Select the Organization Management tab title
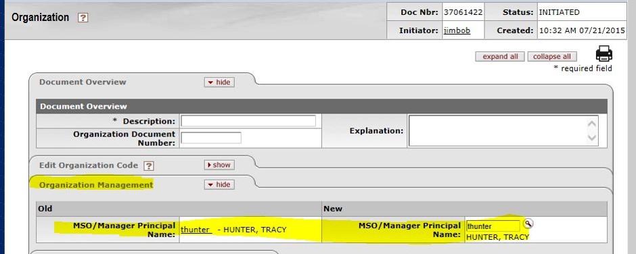 (96, 185)
